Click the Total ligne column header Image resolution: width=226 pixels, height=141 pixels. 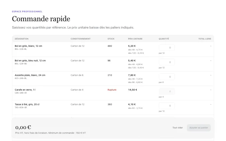(x=205, y=39)
